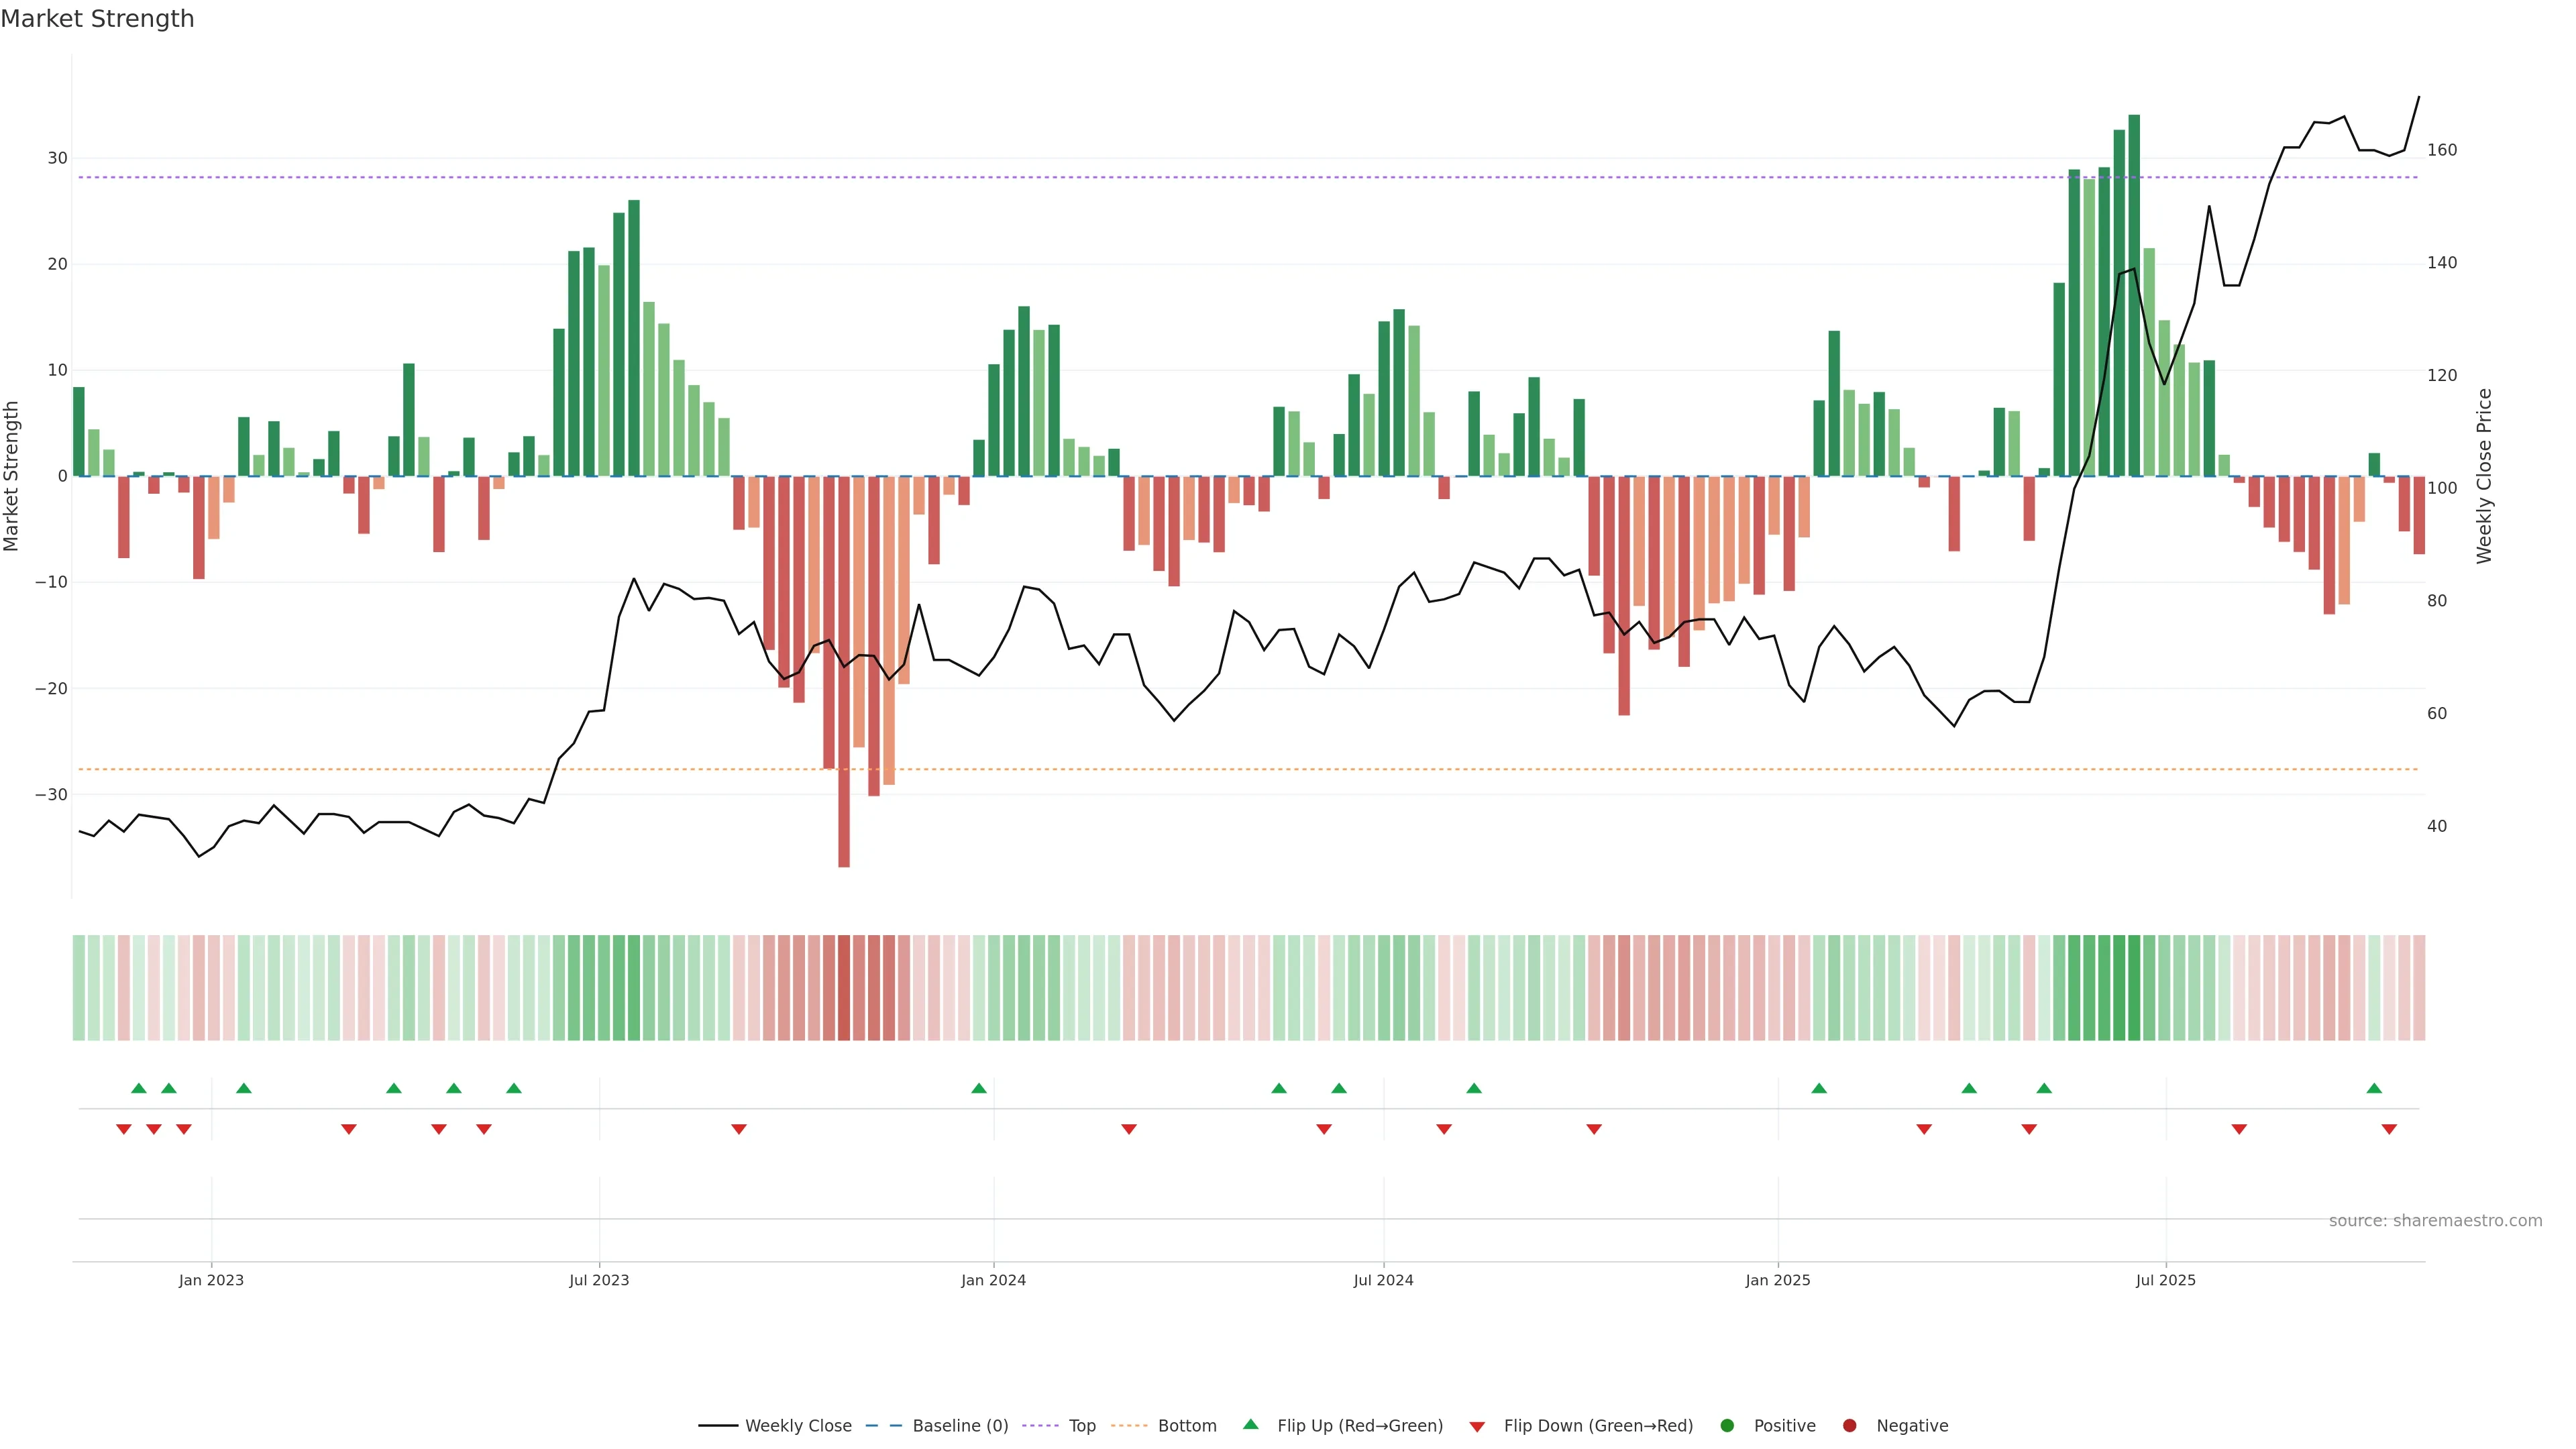Screen dimensions: 2576x1449
Task: Click the Positive green circle legend icon
Action: coord(1727,1426)
